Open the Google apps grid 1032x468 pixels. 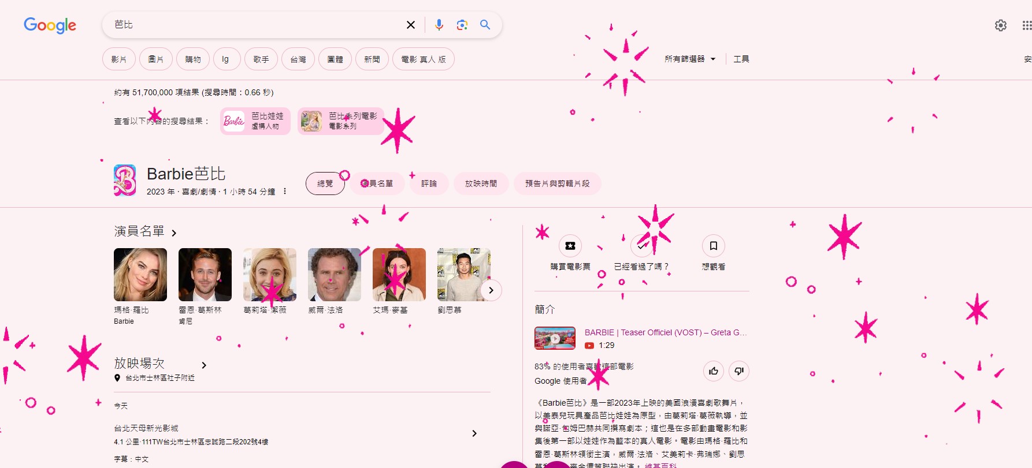[1026, 25]
